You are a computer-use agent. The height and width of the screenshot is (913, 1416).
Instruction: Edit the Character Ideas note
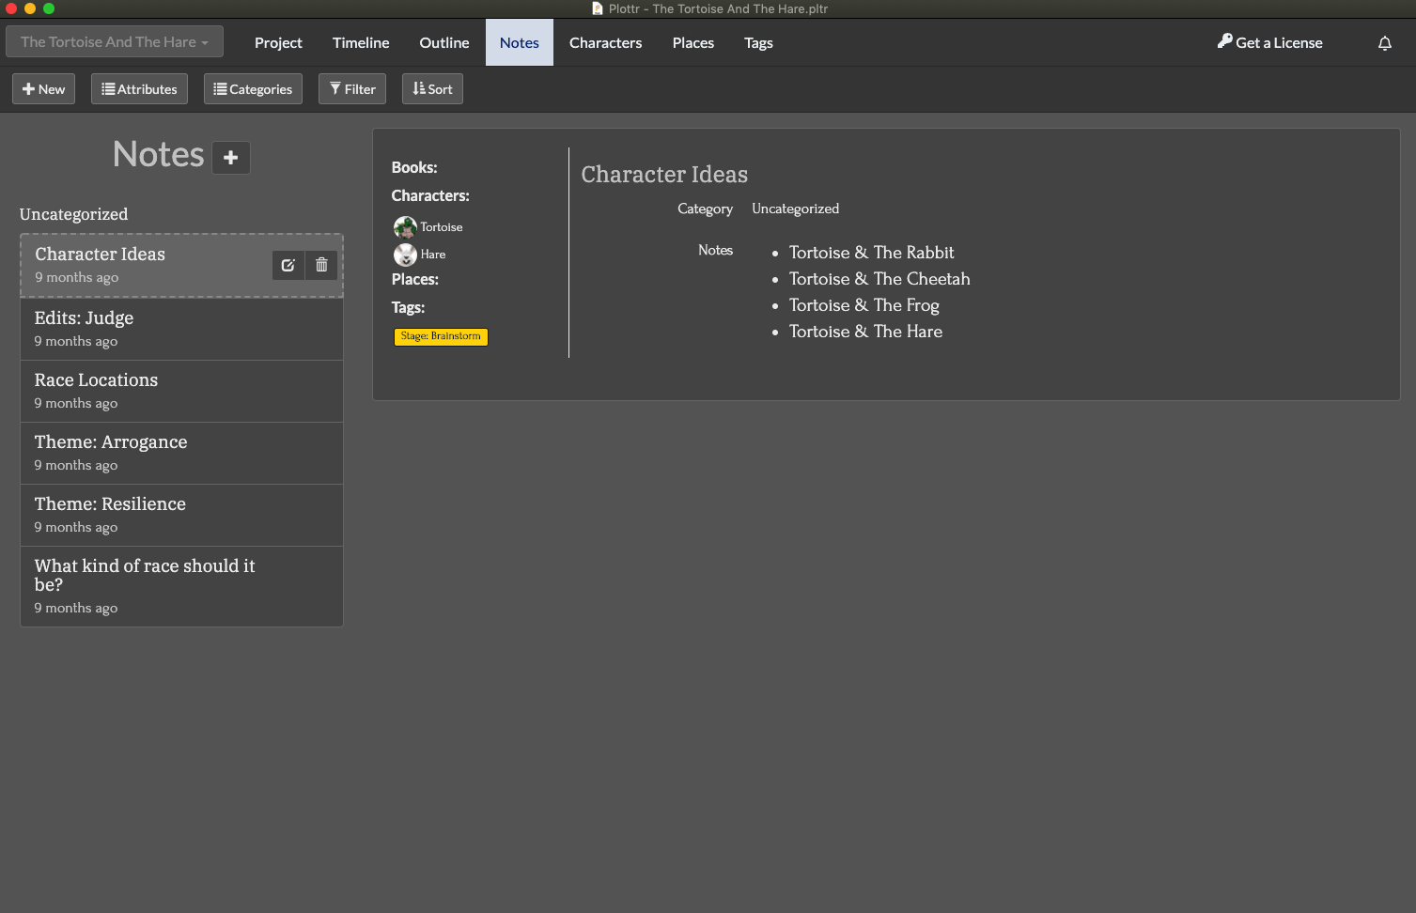[x=288, y=265]
